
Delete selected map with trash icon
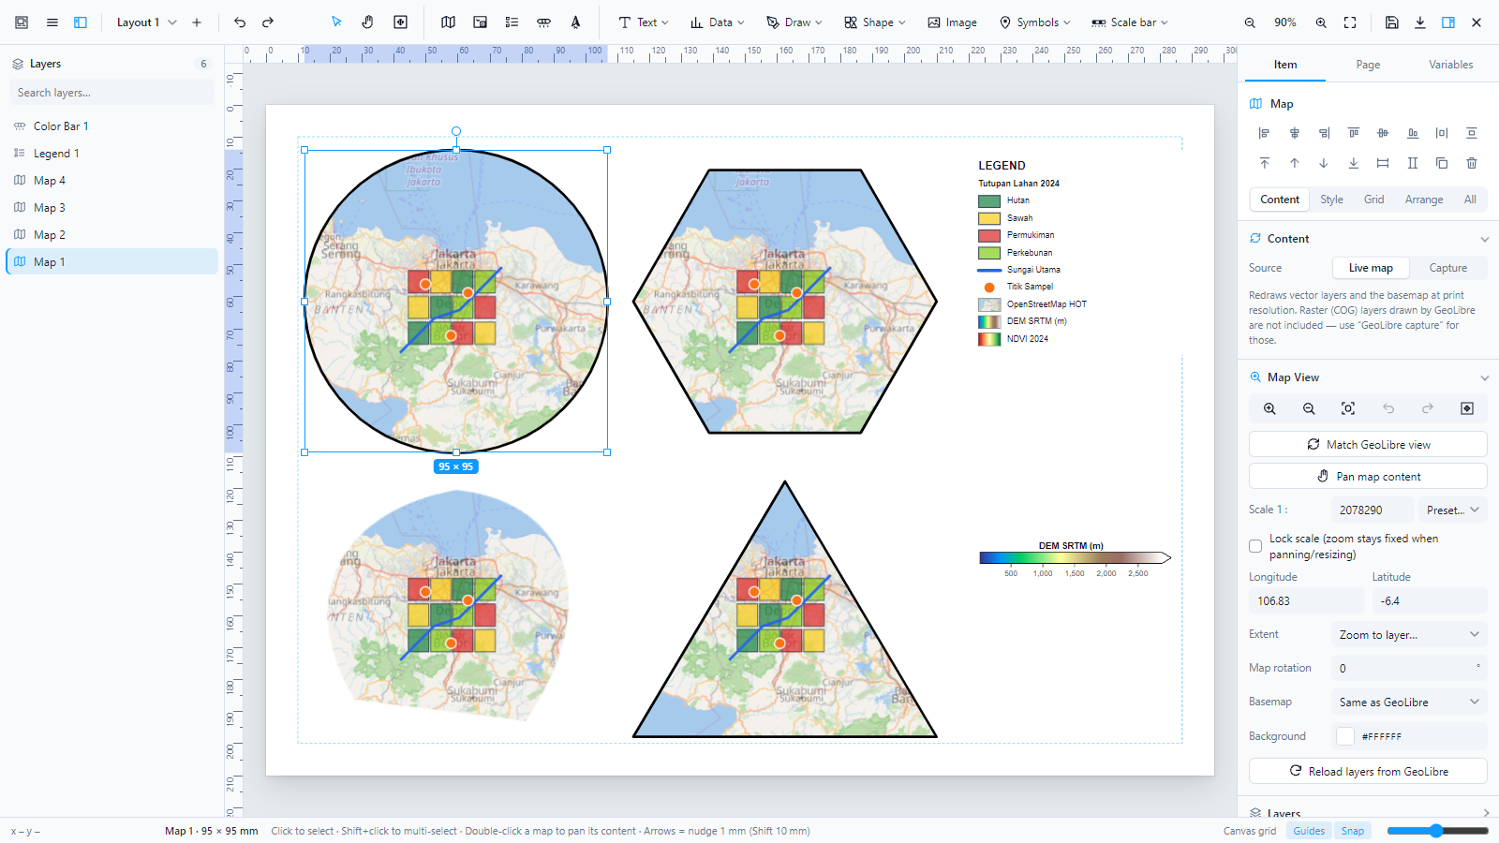point(1472,163)
